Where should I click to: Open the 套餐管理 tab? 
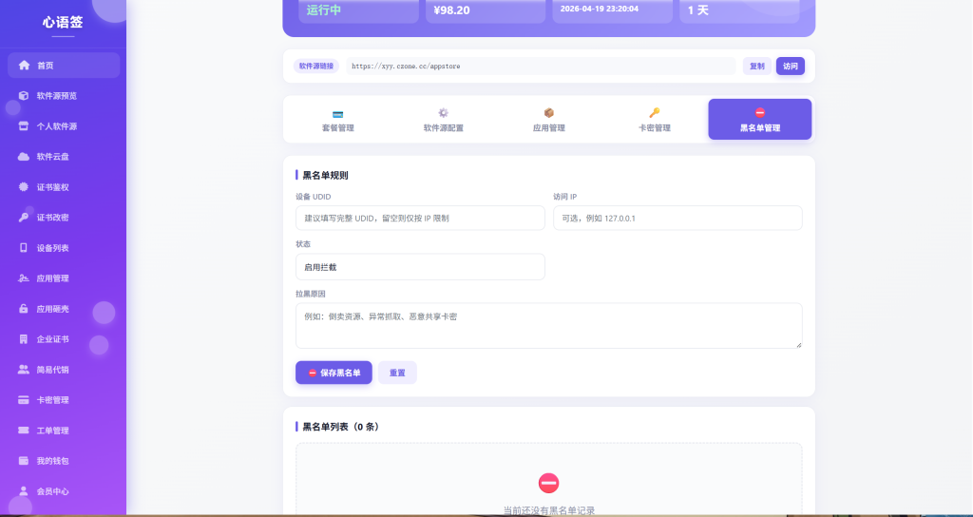[337, 119]
